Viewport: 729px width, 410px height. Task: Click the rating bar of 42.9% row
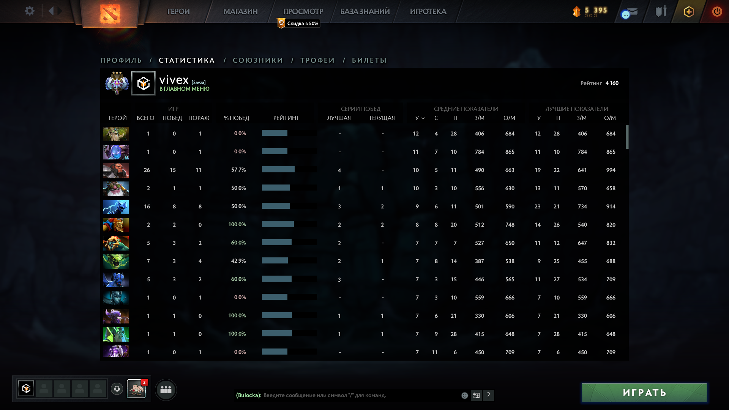click(x=289, y=260)
